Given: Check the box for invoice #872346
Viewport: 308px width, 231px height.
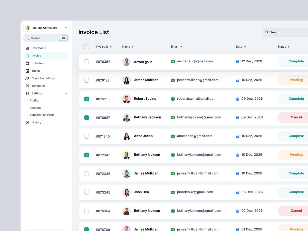Looking at the screenshot, I should click(86, 174).
